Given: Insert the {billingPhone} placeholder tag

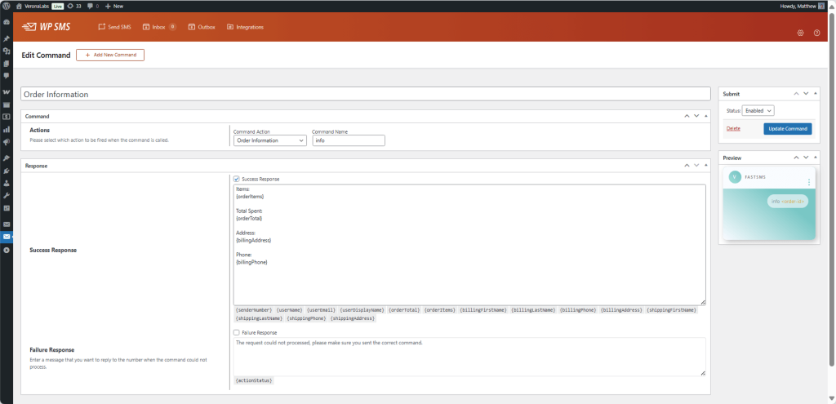Looking at the screenshot, I should 577,310.
